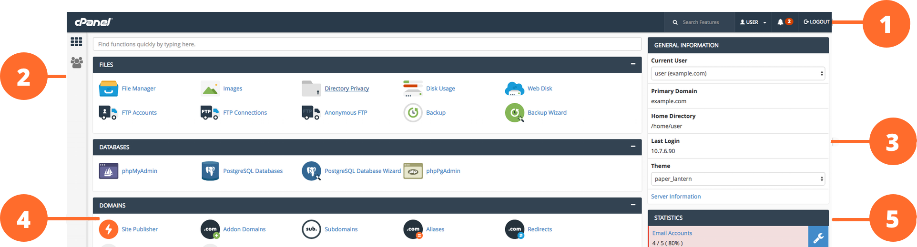This screenshot has height=247, width=917.
Task: Click the Email Accounts usage 4 / 5 (80%)
Action: click(x=667, y=243)
